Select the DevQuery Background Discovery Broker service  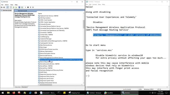click(52, 70)
